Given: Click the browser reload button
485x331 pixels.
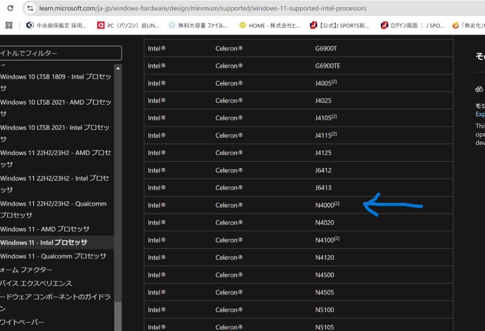Looking at the screenshot, I should [x=10, y=8].
